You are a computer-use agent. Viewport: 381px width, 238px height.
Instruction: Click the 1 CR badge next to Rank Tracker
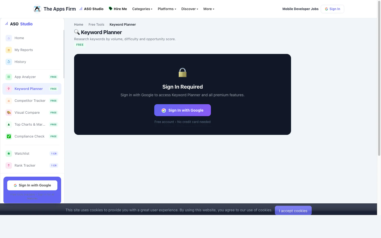(54, 166)
